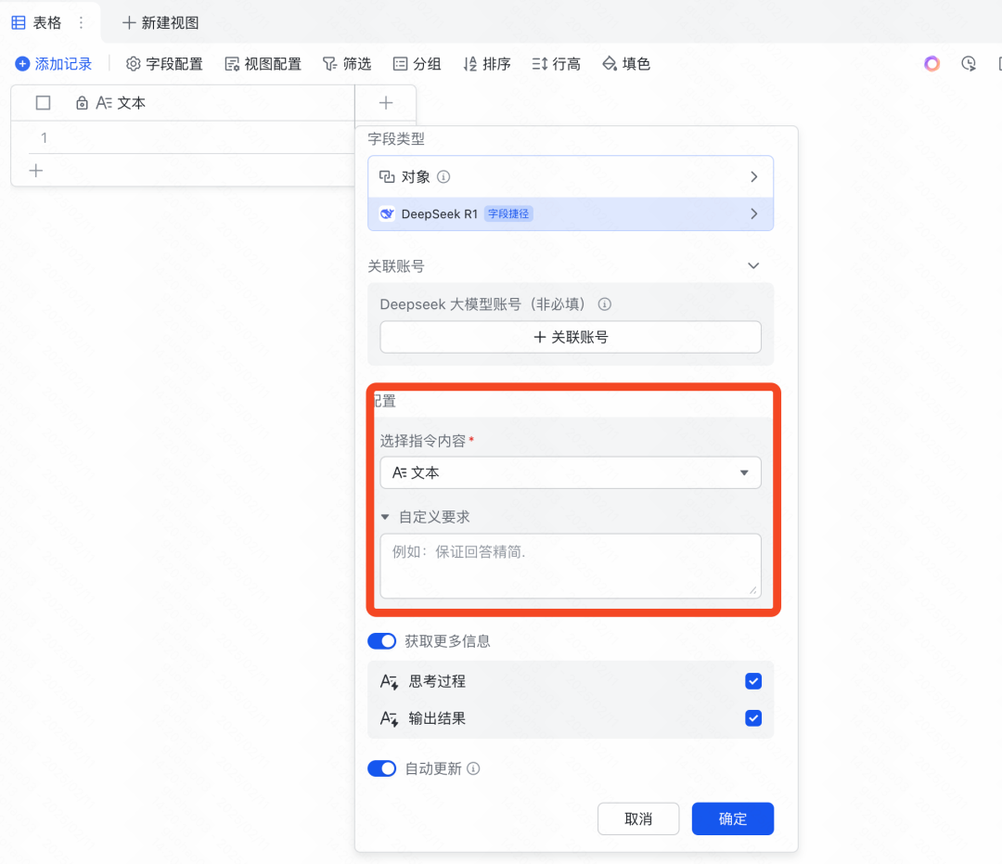The height and width of the screenshot is (864, 1002).
Task: Click the info icon beside 对象
Action: (443, 176)
